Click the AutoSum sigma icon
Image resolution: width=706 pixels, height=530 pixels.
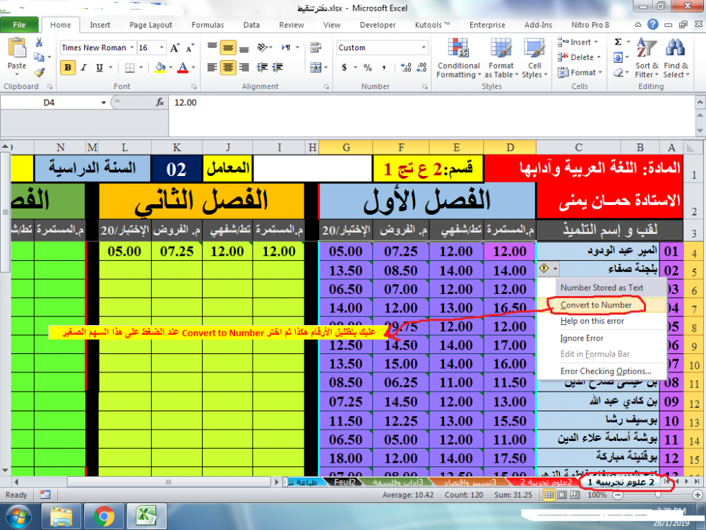click(x=618, y=42)
